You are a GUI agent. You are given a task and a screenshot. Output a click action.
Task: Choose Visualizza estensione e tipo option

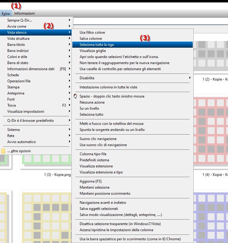pyautogui.click(x=133, y=172)
